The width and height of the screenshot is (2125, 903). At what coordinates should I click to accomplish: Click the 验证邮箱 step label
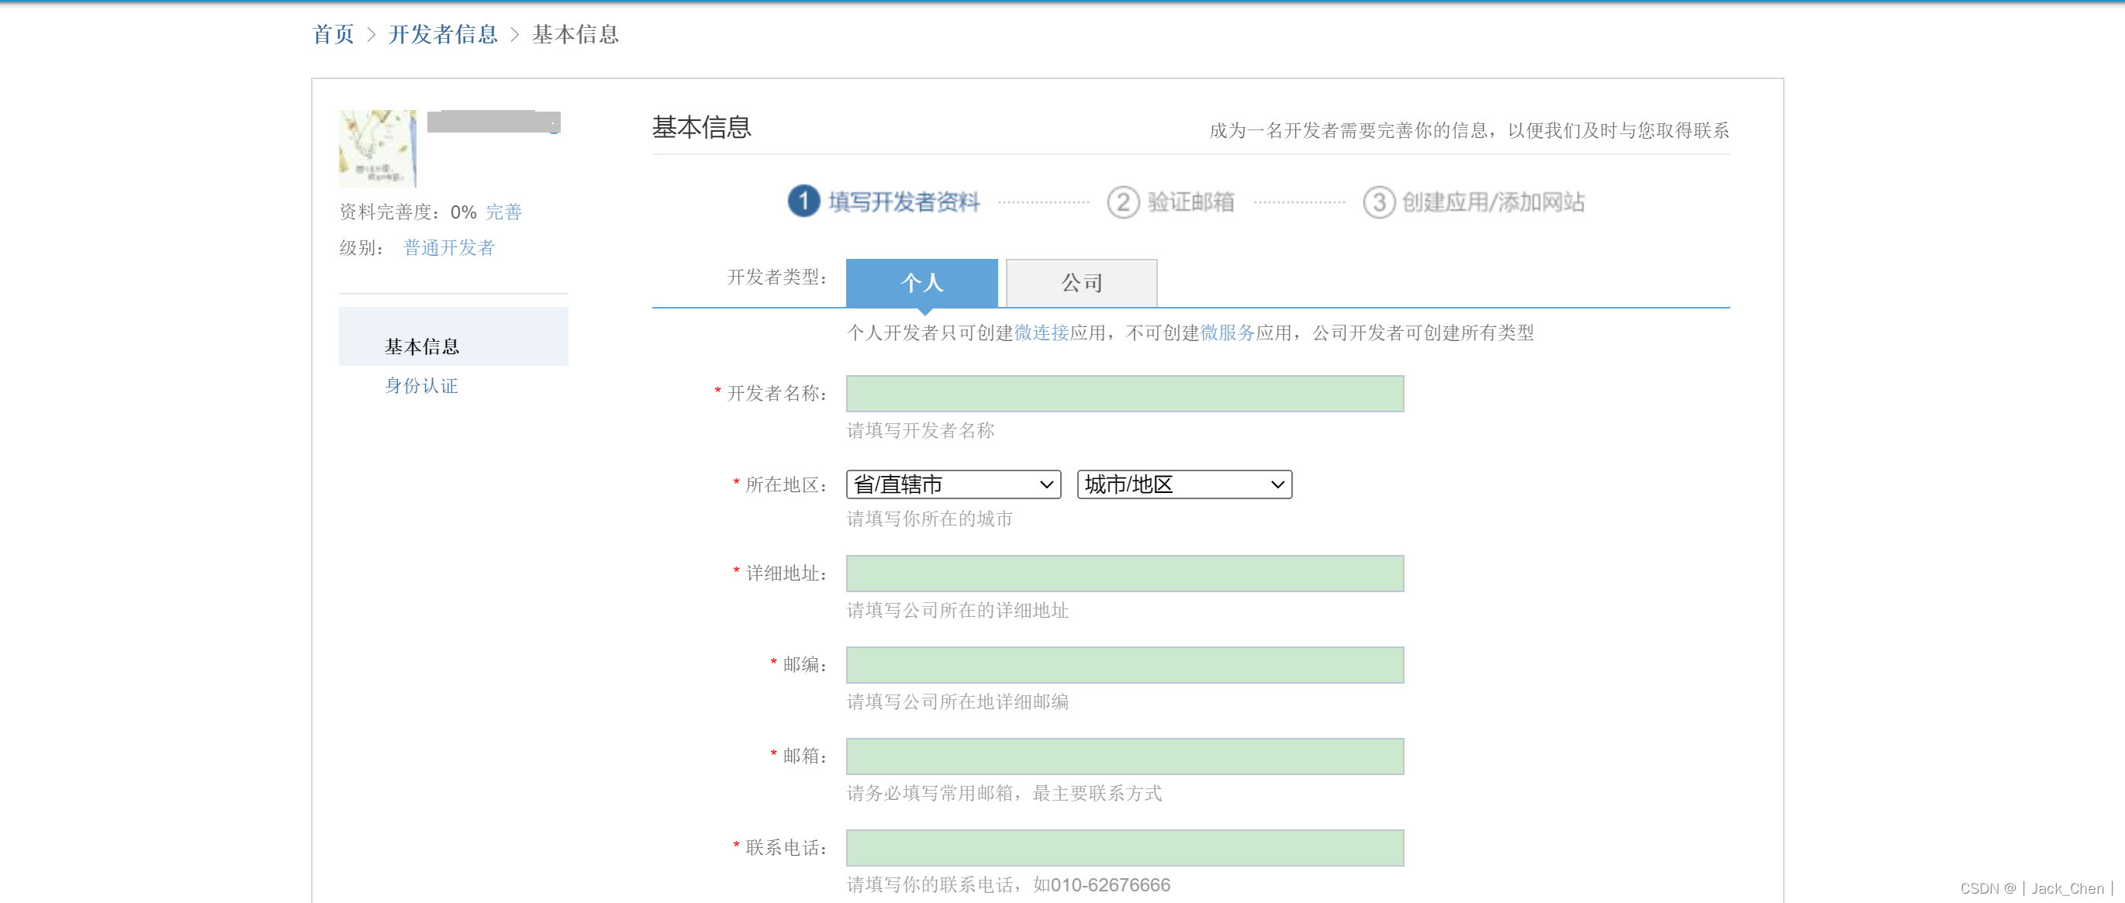[x=1190, y=202]
